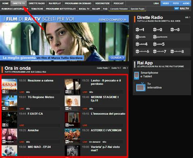Open the Rai Webradio 7 stream
This screenshot has width=193, height=158.
pos(160,51)
